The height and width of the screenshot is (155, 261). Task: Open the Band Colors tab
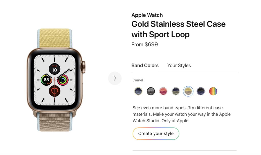point(145,66)
